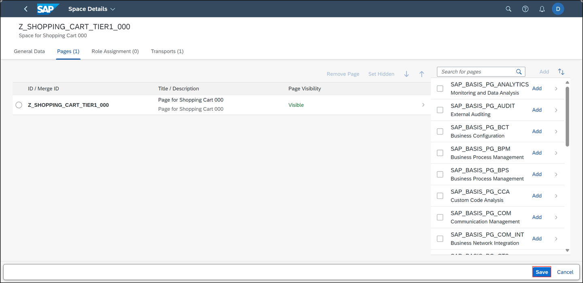
Task: Click the Save button
Action: tap(542, 272)
